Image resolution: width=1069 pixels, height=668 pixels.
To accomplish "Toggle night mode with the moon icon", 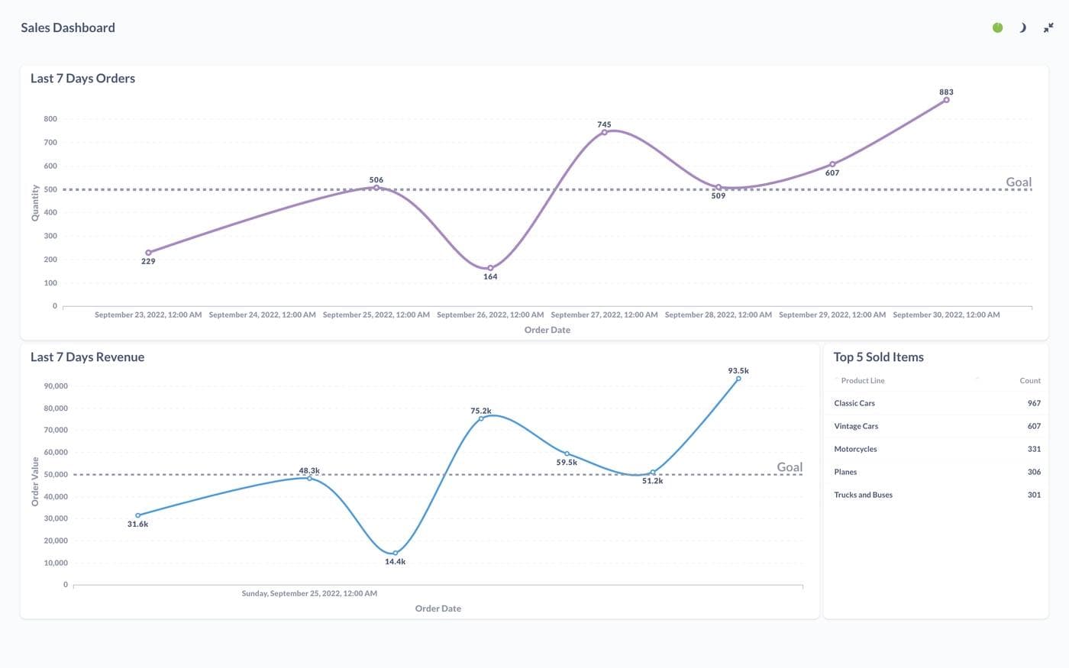I will [x=1022, y=27].
